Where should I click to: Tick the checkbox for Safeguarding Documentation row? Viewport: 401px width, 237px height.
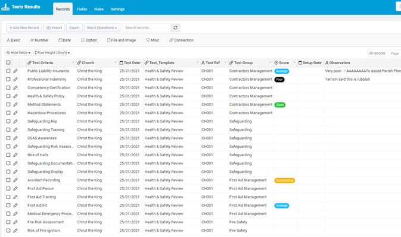click(8, 163)
